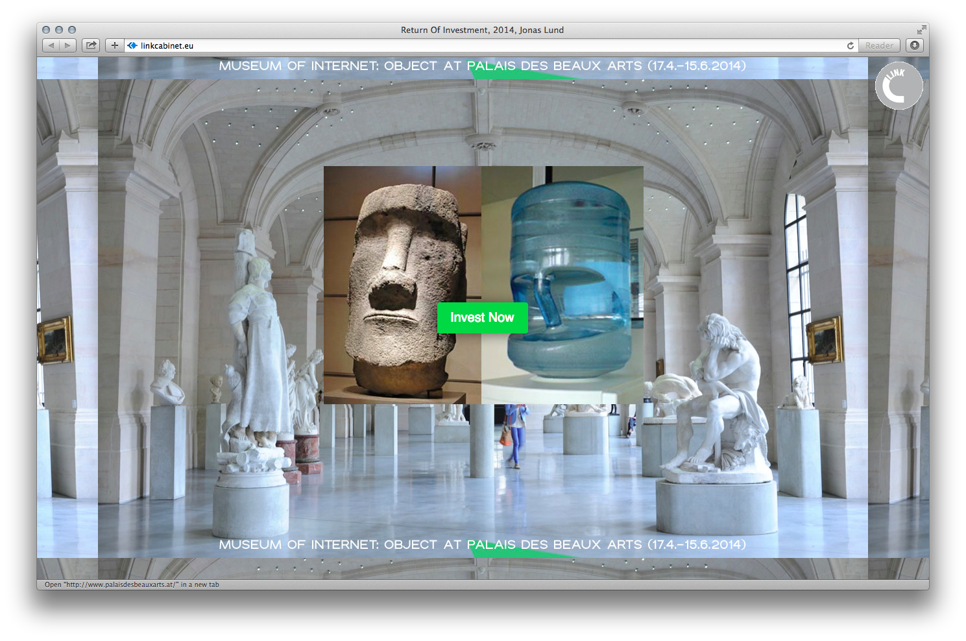
Task: Zoom the window with third traffic light
Action: point(72,30)
